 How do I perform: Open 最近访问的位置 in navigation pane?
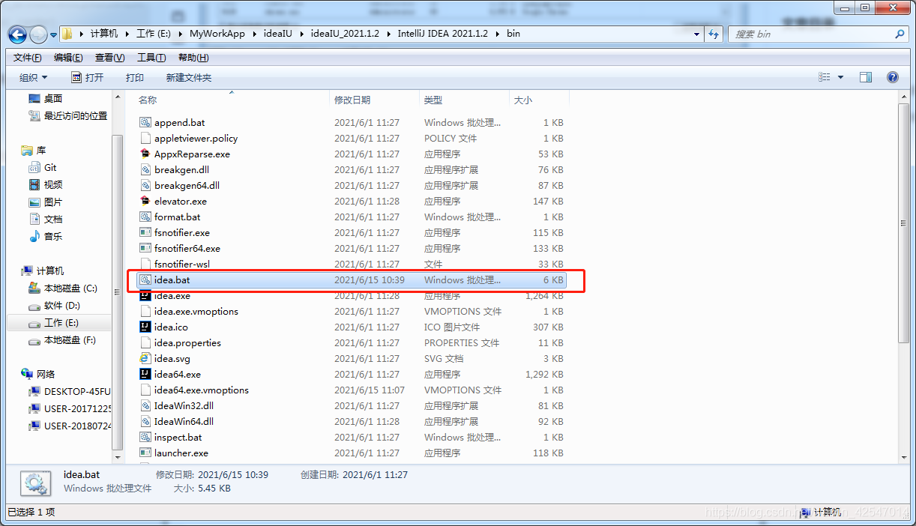pyautogui.click(x=67, y=115)
